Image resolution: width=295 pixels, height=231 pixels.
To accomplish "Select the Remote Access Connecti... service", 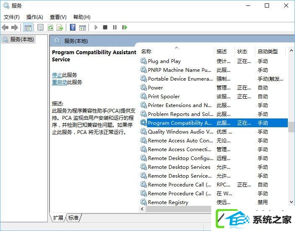I will pos(214,149).
